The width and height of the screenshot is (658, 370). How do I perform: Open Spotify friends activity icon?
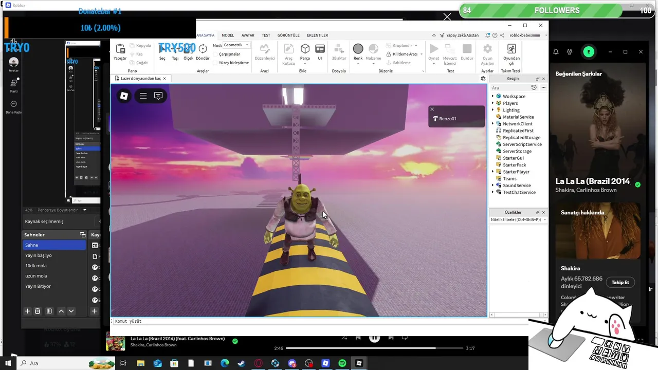570,52
